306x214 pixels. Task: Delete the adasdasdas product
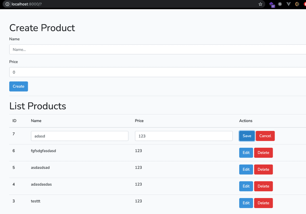pos(263,186)
